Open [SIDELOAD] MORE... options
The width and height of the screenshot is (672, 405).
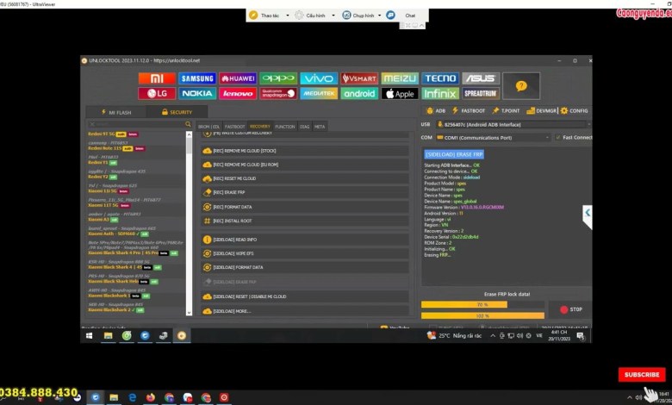click(x=305, y=311)
